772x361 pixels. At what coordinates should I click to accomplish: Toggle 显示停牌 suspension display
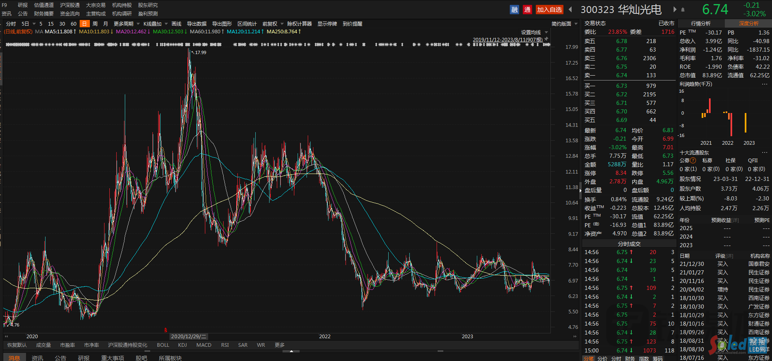[327, 24]
